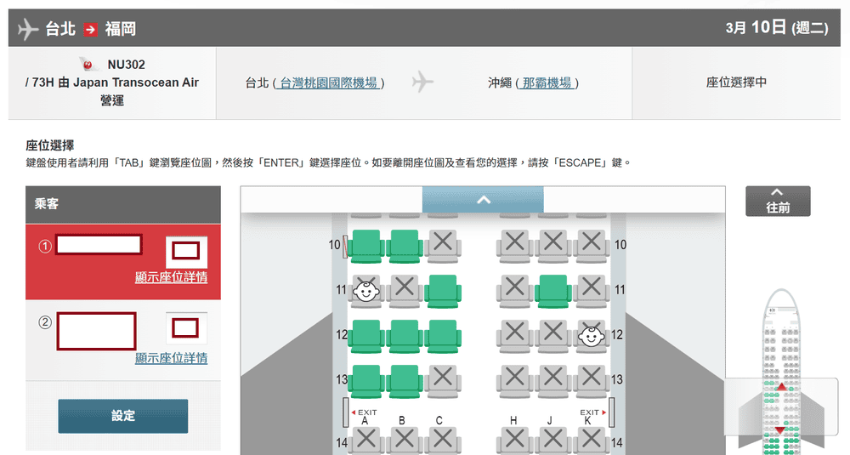Click the aircraft overview thumbnail
Viewport: 850px width, 455px height.
(780, 372)
